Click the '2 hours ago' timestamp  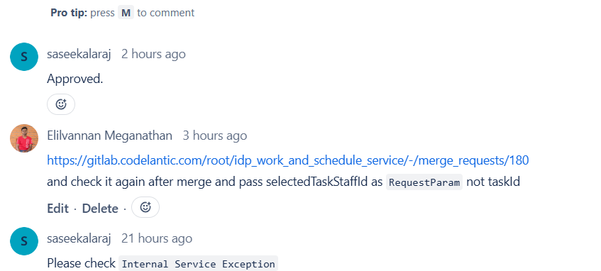click(x=153, y=54)
